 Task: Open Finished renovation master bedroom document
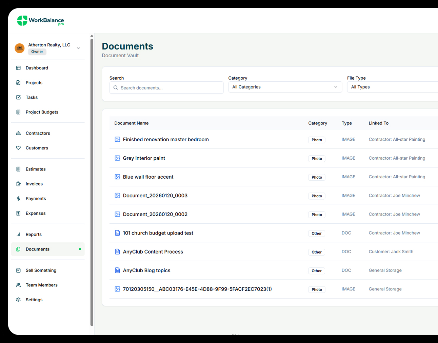tap(166, 140)
